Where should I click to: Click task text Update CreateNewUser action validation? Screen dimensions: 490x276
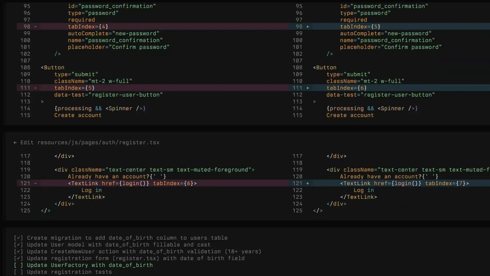pyautogui.click(x=144, y=251)
